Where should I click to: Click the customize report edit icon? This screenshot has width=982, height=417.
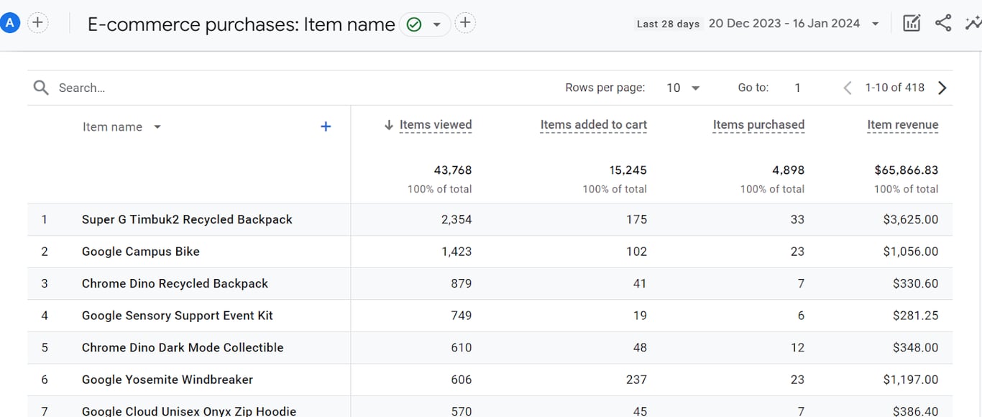coord(912,23)
